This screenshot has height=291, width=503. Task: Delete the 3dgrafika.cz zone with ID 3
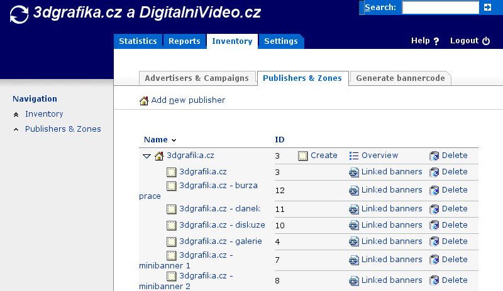[x=455, y=172]
